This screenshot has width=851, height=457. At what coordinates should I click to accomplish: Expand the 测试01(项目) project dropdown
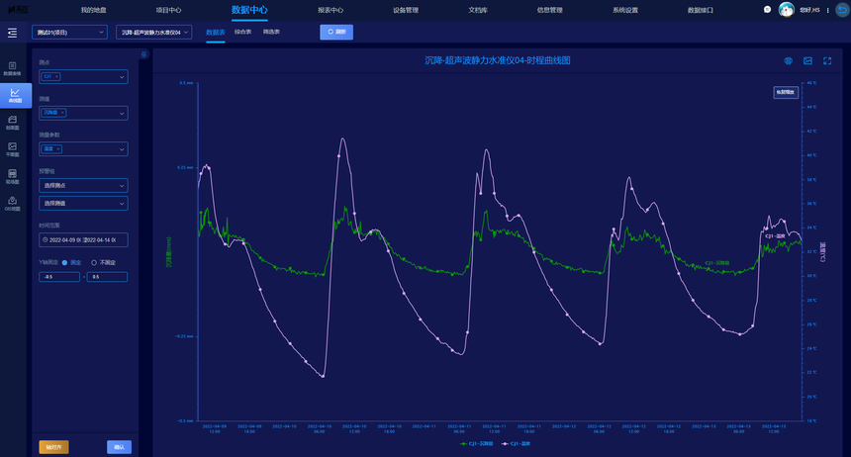[70, 32]
